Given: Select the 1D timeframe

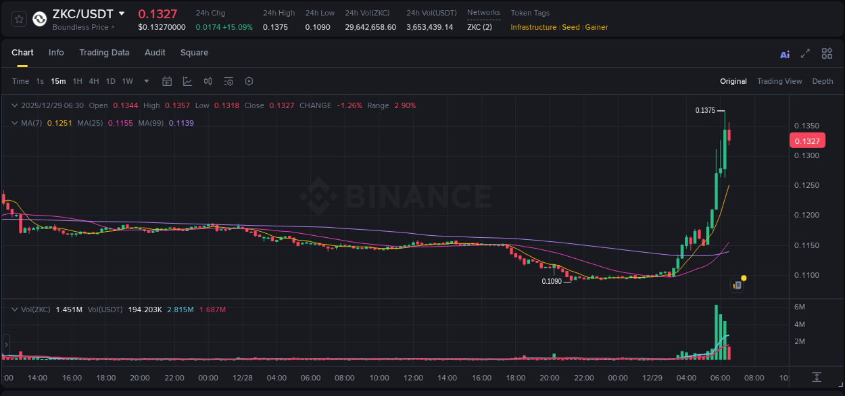Looking at the screenshot, I should (110, 81).
